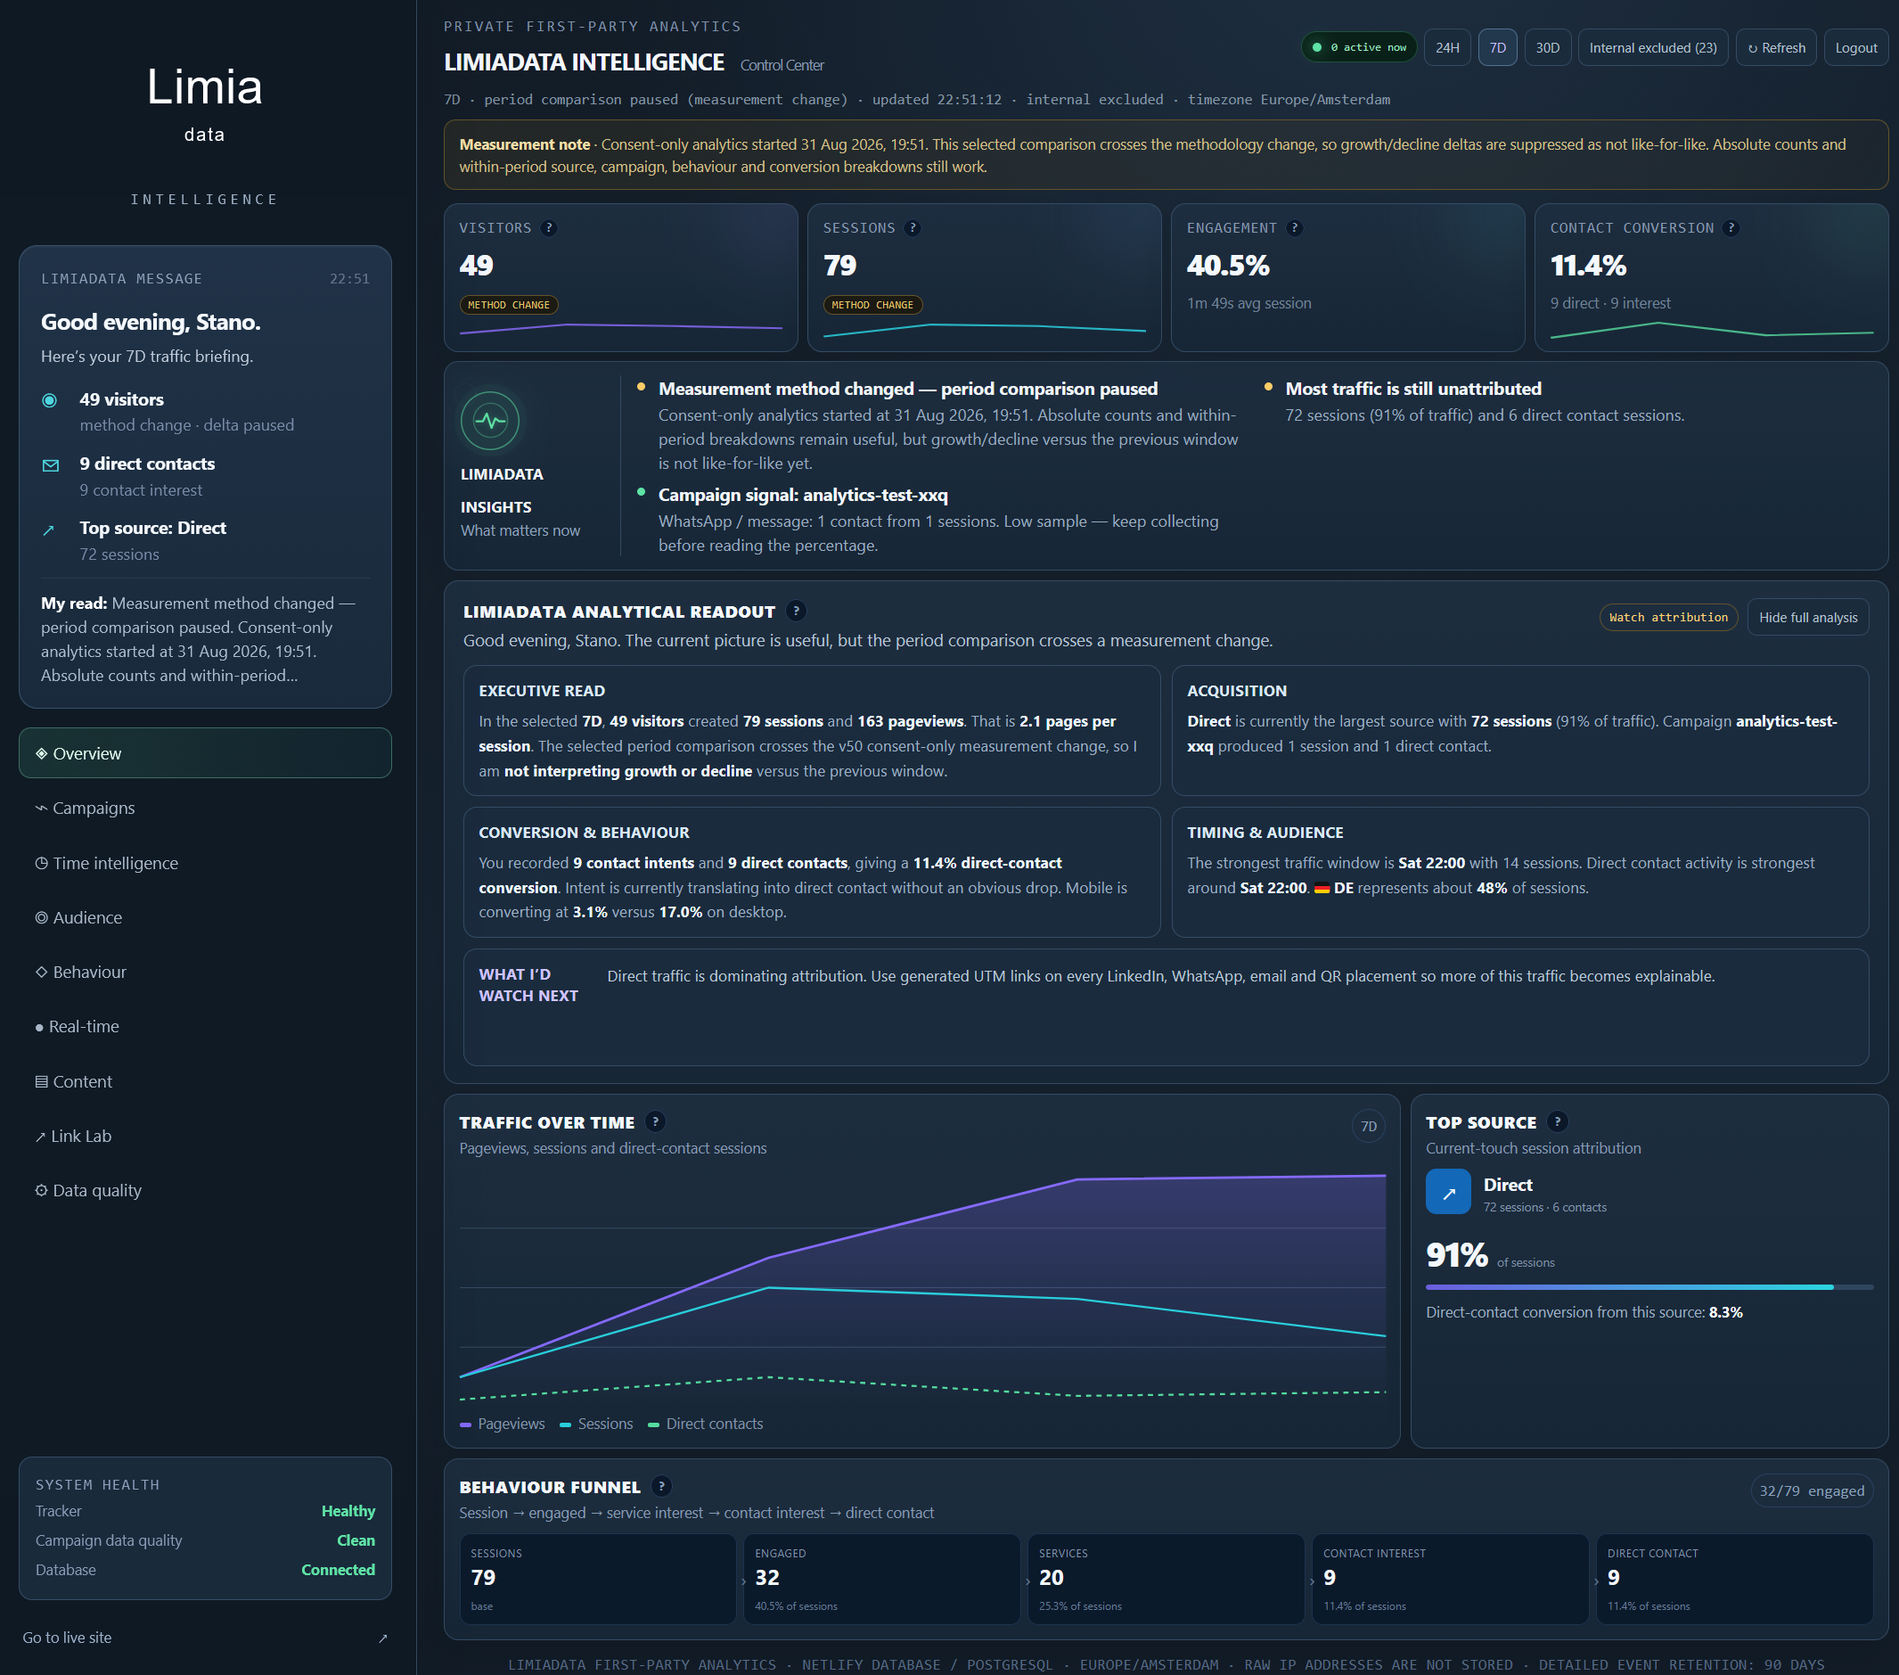The height and width of the screenshot is (1675, 1899).
Task: Open the Real-time view
Action: click(x=204, y=1026)
